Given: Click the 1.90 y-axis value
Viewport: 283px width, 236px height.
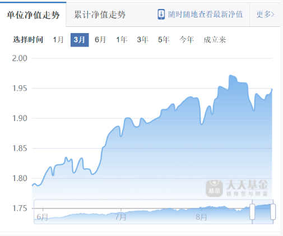Looking at the screenshot, I should point(20,118).
